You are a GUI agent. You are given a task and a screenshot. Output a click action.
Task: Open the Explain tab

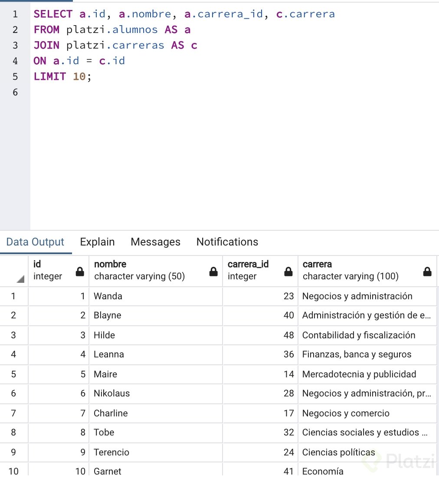tap(97, 242)
